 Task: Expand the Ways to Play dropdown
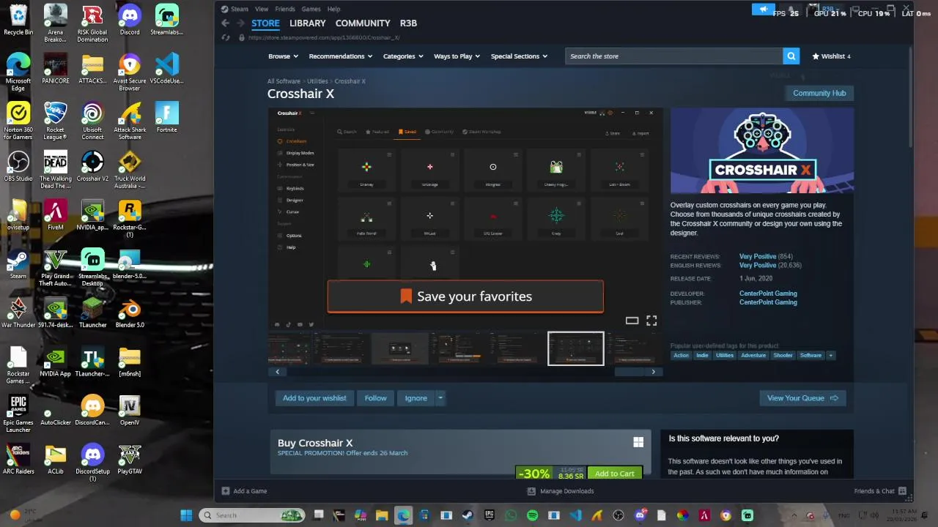coord(457,56)
